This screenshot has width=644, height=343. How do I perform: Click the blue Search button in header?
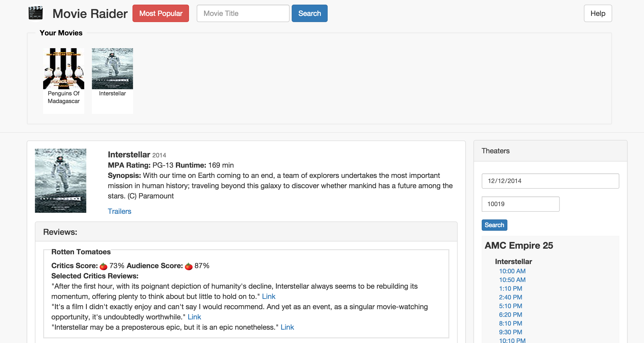(310, 13)
